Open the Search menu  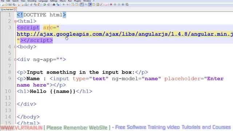pos(15,1)
